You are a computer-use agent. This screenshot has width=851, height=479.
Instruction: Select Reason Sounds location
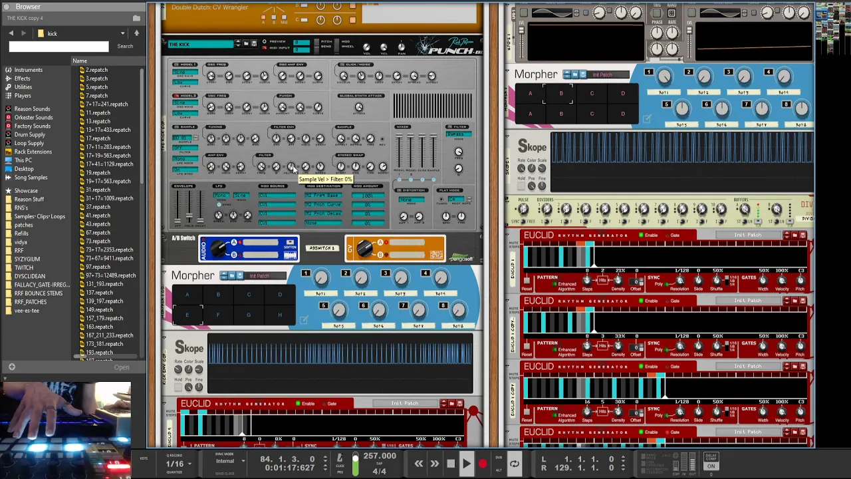click(x=31, y=109)
